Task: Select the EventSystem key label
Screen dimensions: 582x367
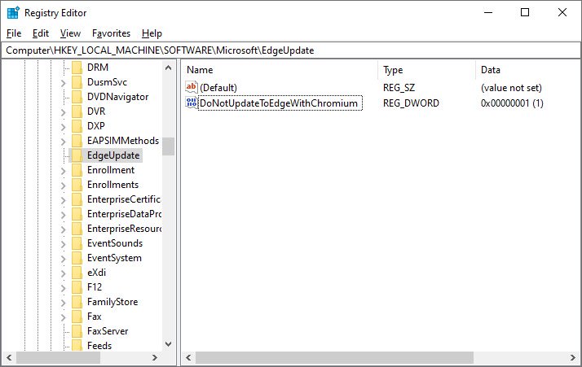Action: pyautogui.click(x=114, y=258)
